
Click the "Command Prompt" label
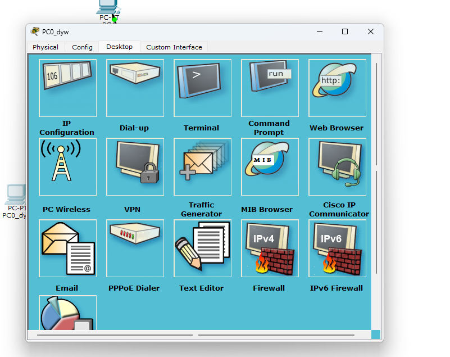(x=269, y=128)
